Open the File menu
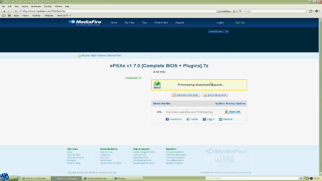 (x=3, y=6)
